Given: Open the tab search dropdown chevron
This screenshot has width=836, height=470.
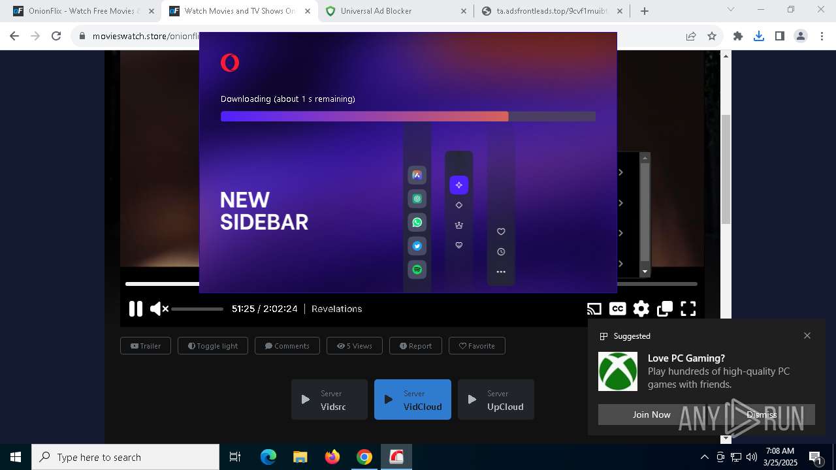Looking at the screenshot, I should coord(731,10).
